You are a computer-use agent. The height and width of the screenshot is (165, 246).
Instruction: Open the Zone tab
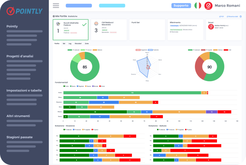87,44
